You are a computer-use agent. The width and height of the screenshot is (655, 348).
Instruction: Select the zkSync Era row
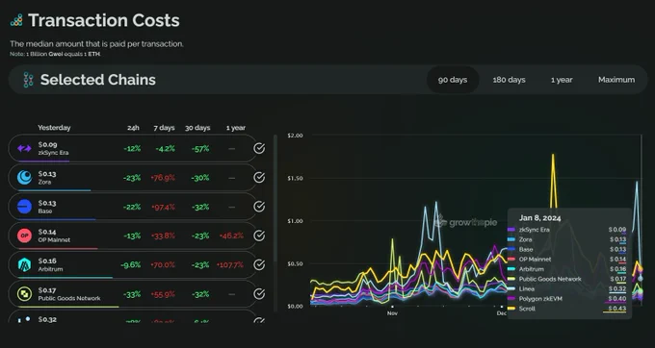[132, 148]
